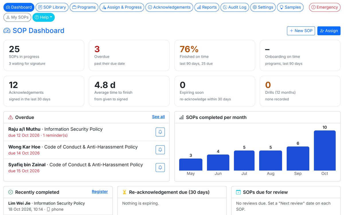344x215 pixels.
Task: Click the clock icon in Audit Log tab
Action: click(x=225, y=7)
